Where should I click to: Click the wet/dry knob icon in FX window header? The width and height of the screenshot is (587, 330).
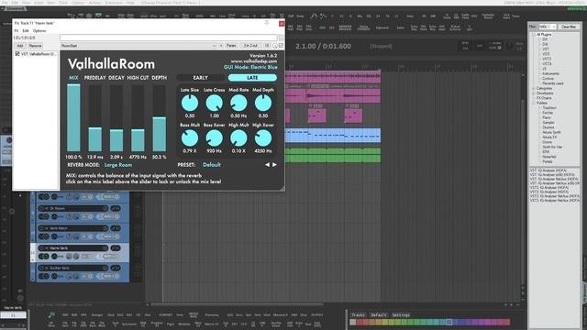(275, 46)
